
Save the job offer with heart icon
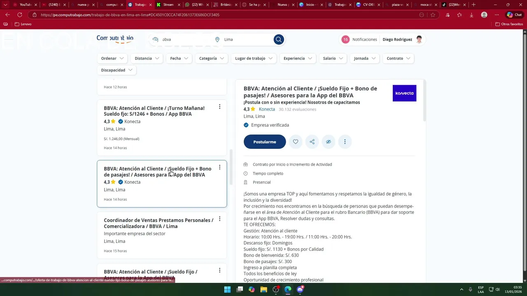point(296,142)
